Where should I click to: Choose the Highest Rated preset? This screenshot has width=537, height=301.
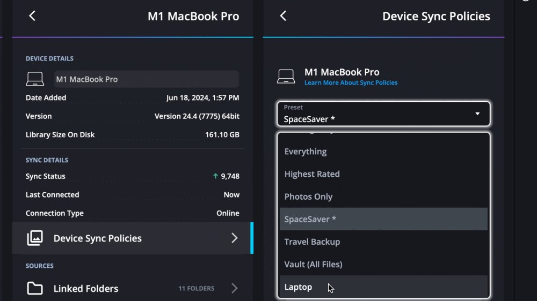point(312,174)
